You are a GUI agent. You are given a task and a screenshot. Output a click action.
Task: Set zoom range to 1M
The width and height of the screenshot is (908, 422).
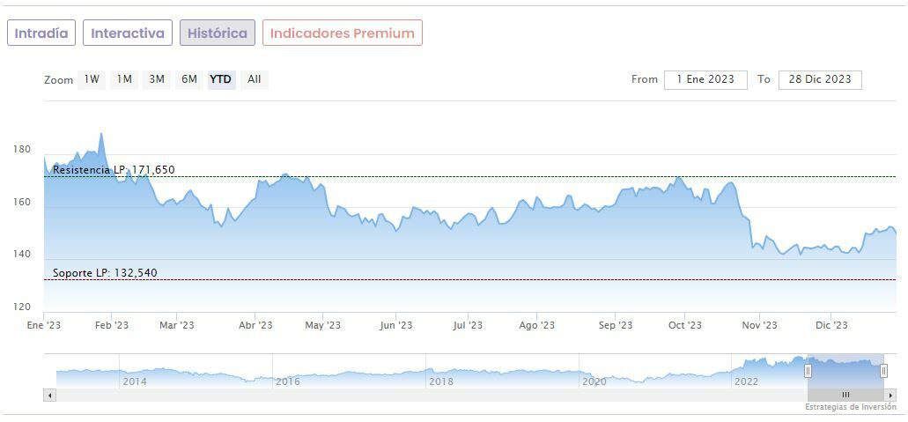124,79
